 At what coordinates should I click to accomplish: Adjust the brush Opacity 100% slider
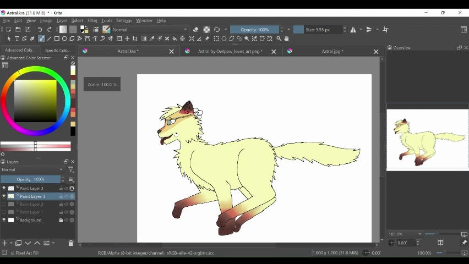(x=254, y=30)
